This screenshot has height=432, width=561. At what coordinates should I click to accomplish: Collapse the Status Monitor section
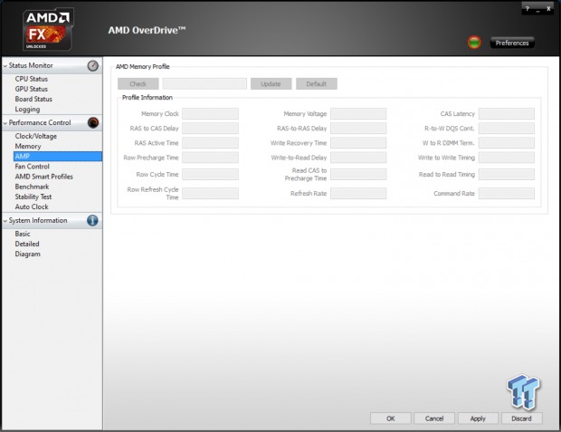5,66
